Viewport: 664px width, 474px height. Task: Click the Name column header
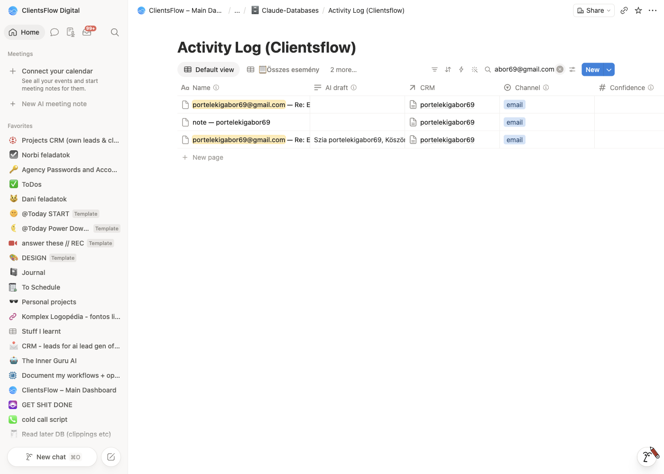click(244, 88)
